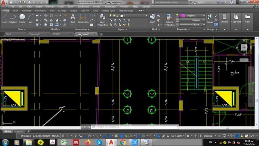Expand the Modify panel
The width and height of the screenshot is (259, 146).
pos(55,29)
